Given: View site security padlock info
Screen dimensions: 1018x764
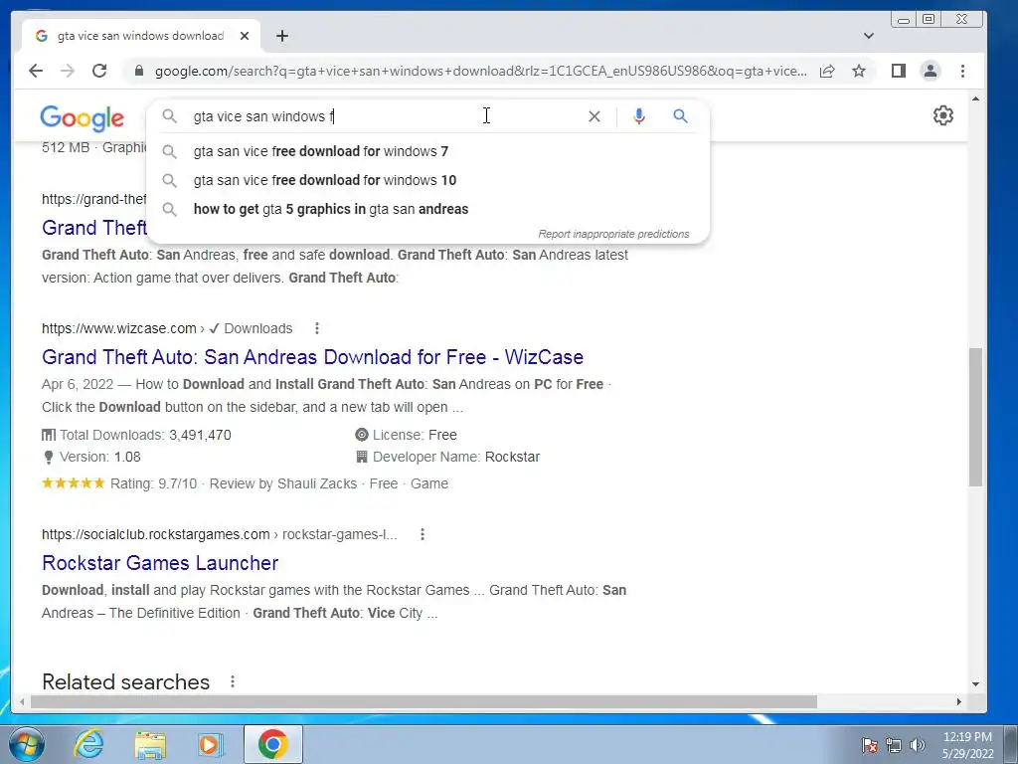Looking at the screenshot, I should (x=138, y=71).
